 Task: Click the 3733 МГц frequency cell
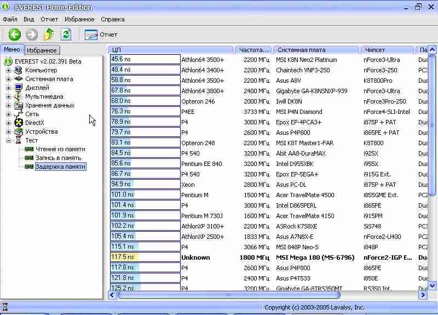point(256,112)
